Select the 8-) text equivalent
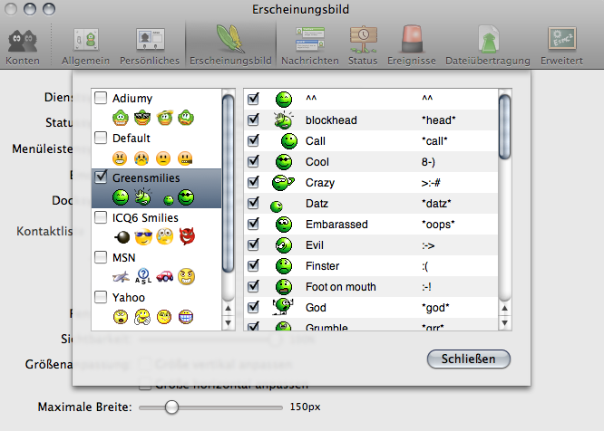The width and height of the screenshot is (604, 431). [x=428, y=162]
